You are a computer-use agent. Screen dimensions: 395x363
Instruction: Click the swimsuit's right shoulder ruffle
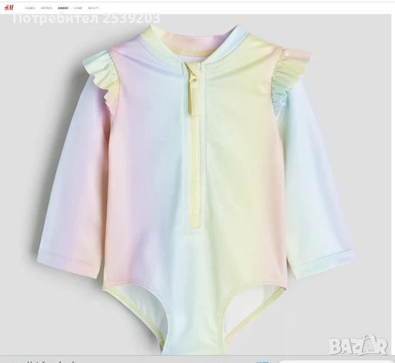click(290, 71)
